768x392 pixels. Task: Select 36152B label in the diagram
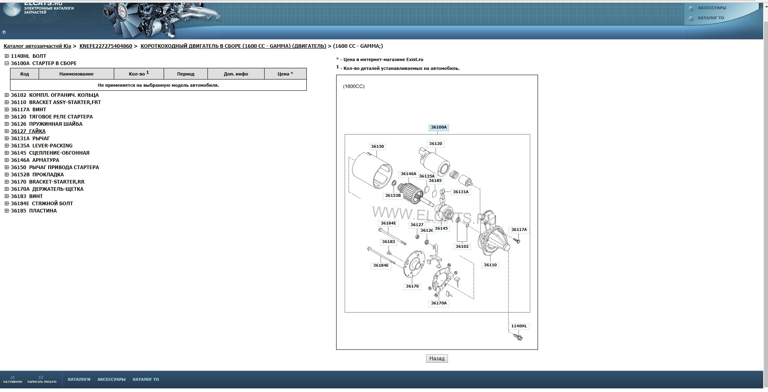tap(393, 196)
